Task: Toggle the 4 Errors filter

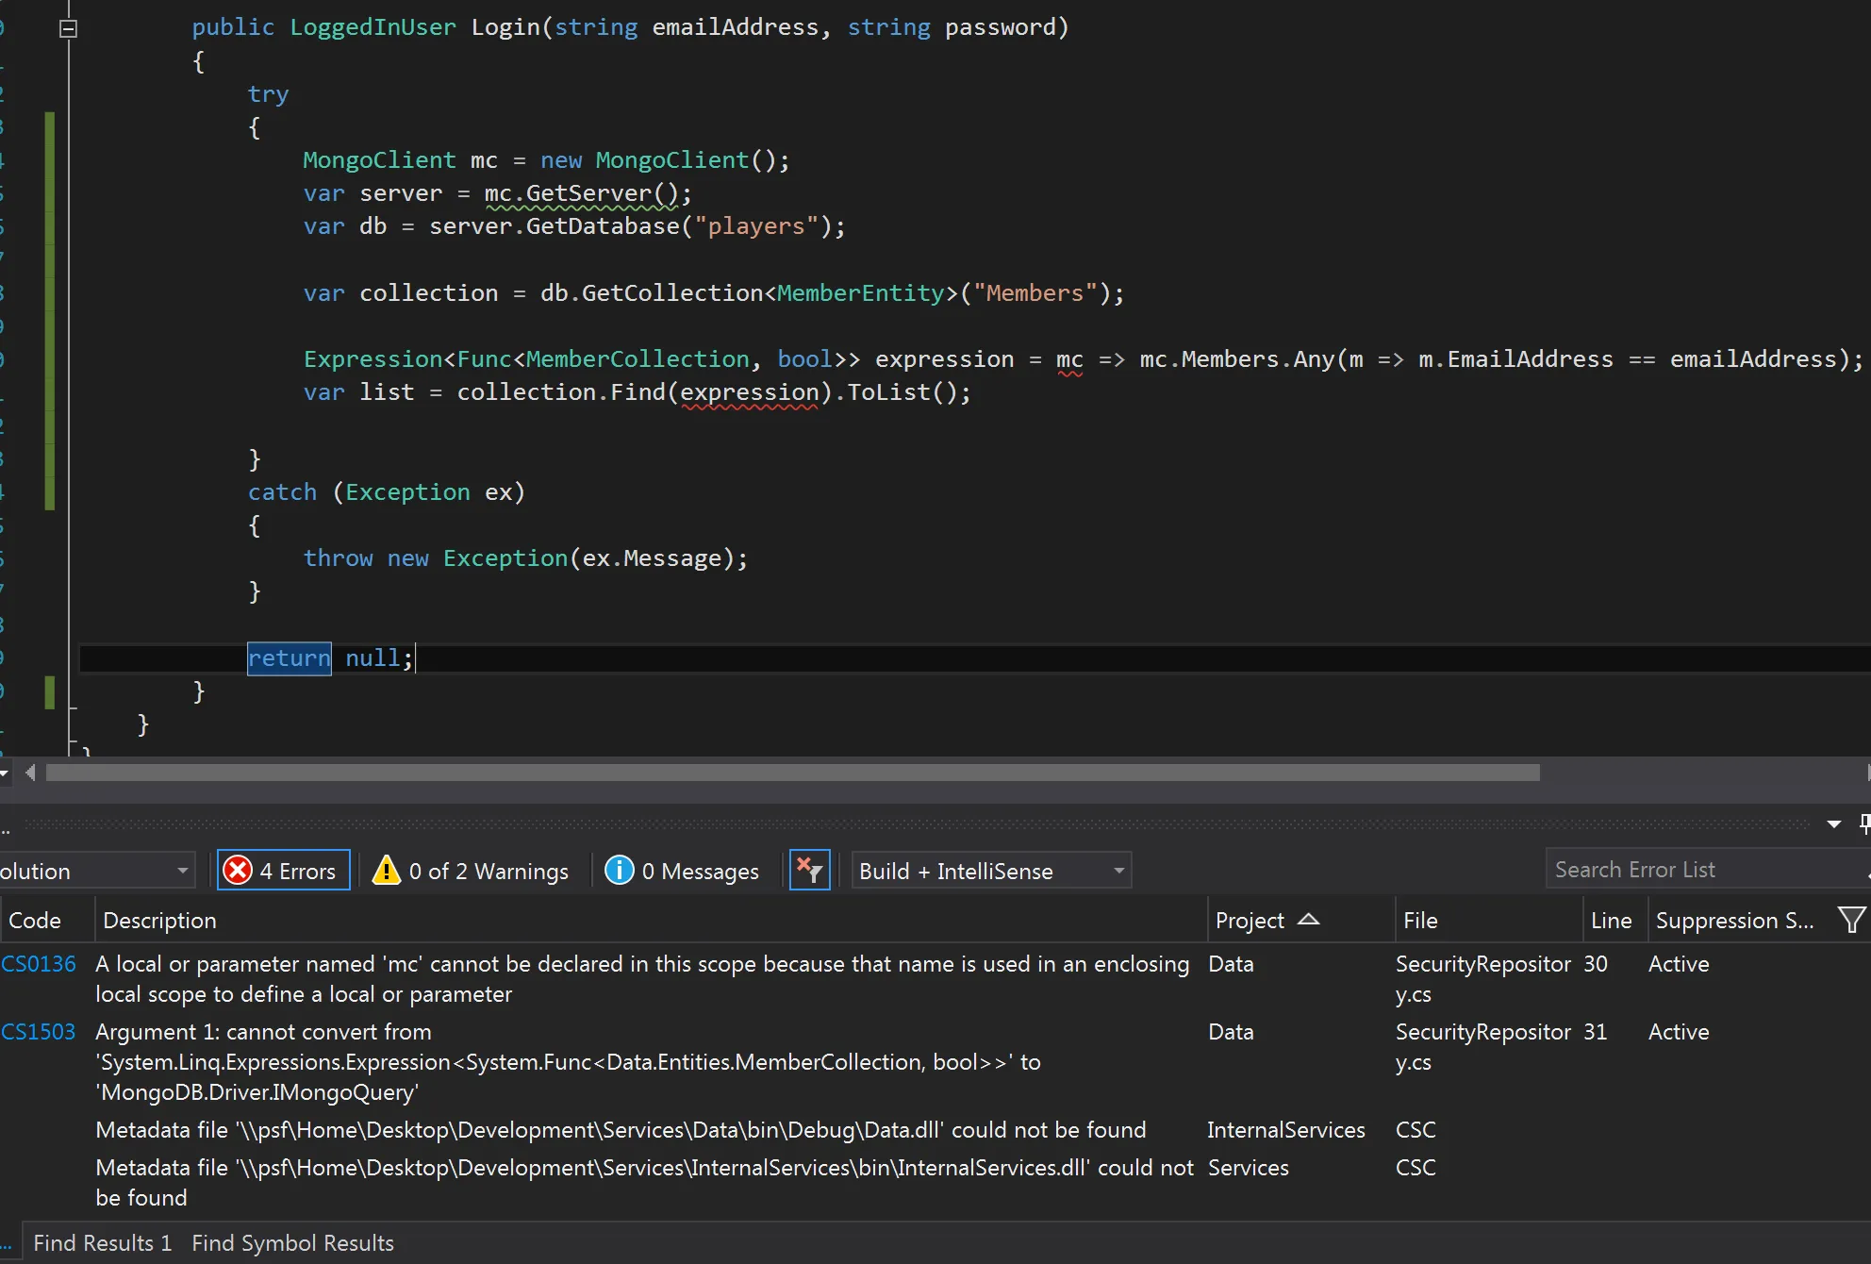Action: pyautogui.click(x=284, y=870)
